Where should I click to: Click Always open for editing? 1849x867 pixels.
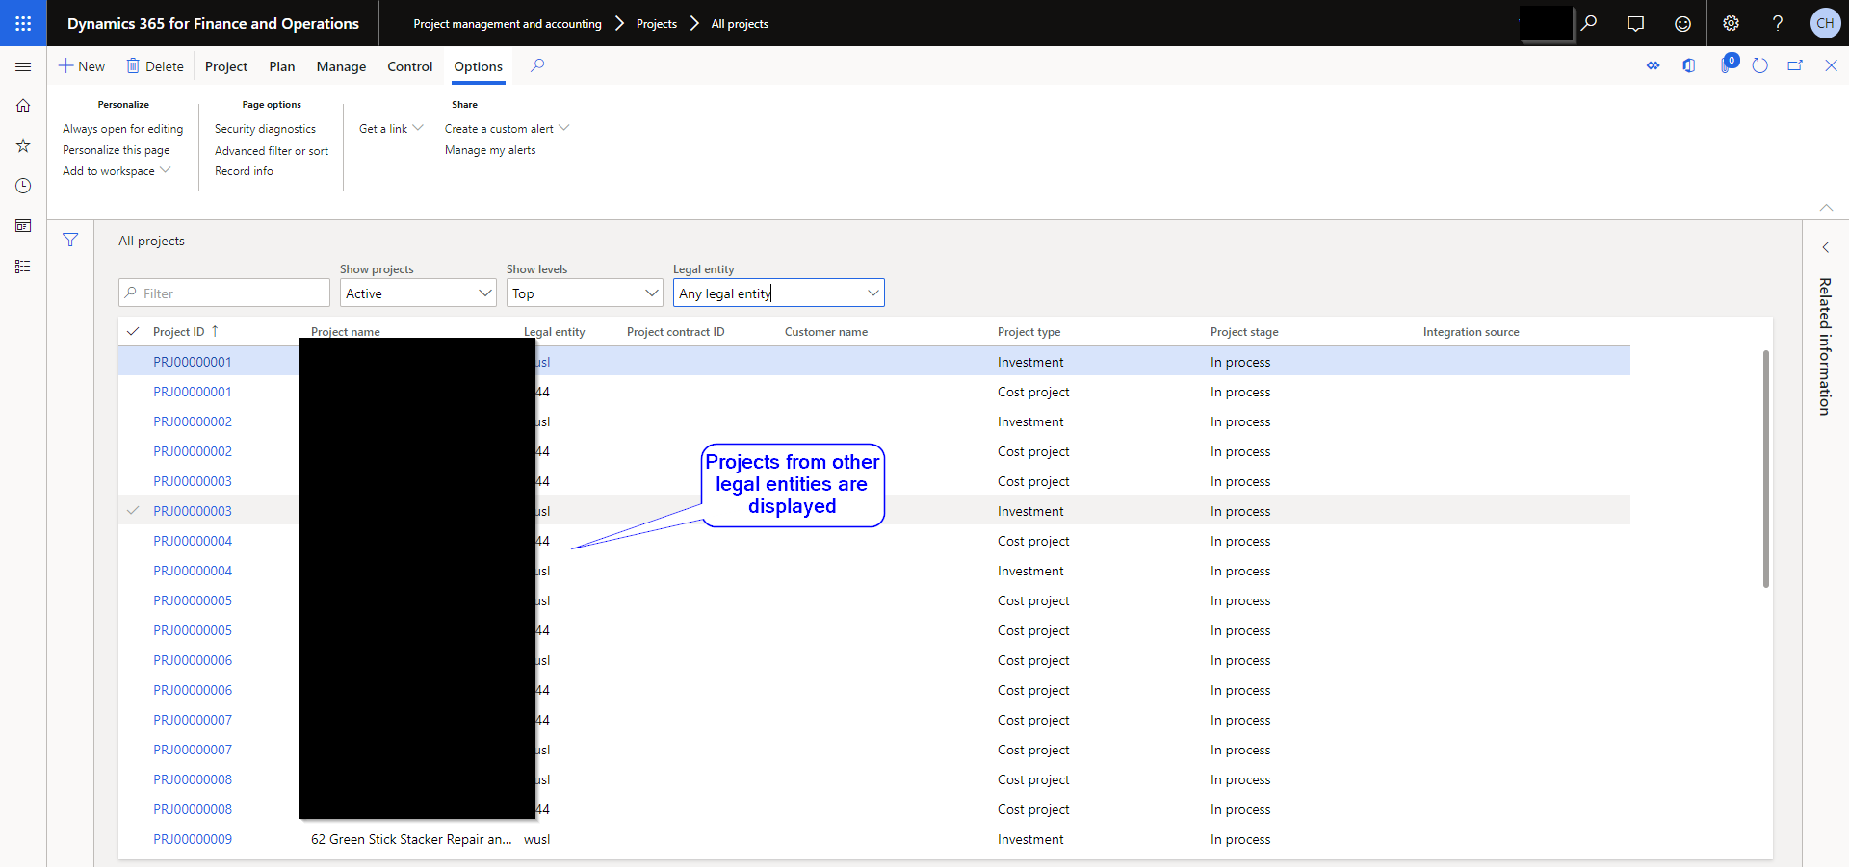click(122, 129)
